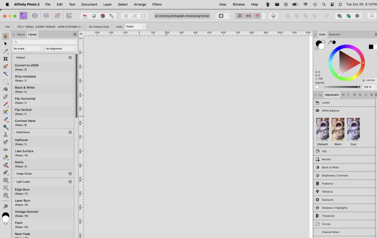Switch to Liquify Persona

(35, 16)
